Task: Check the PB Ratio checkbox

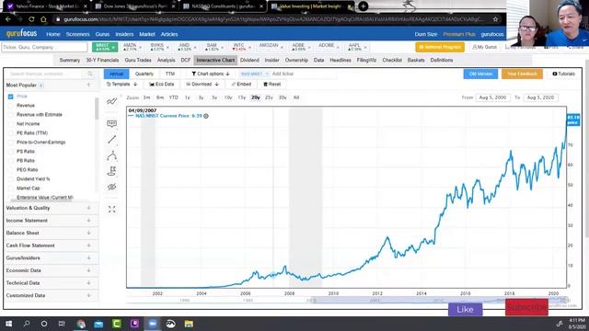Action: point(10,161)
